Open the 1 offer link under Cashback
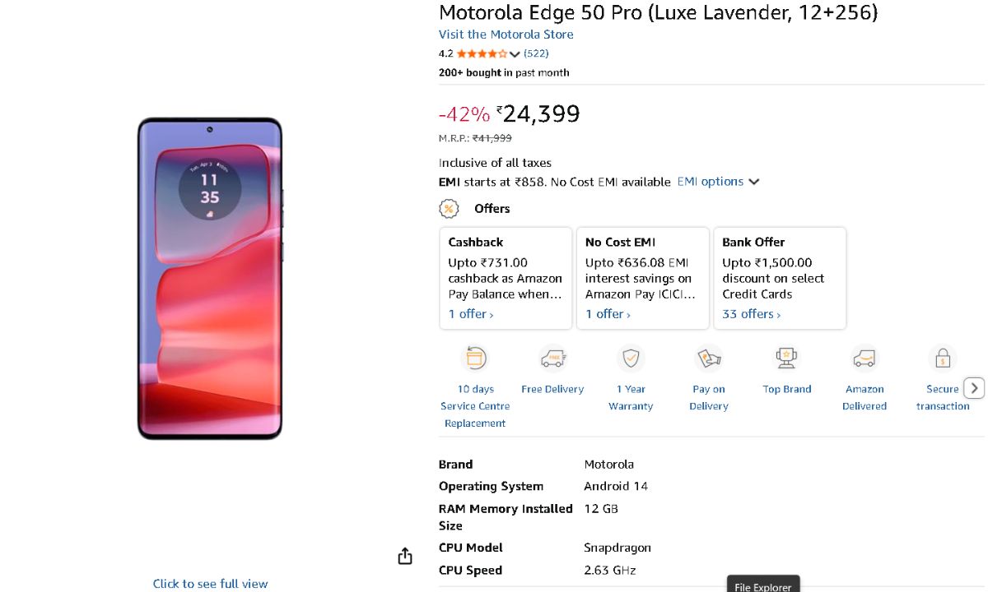The image size is (988, 592). 471,314
